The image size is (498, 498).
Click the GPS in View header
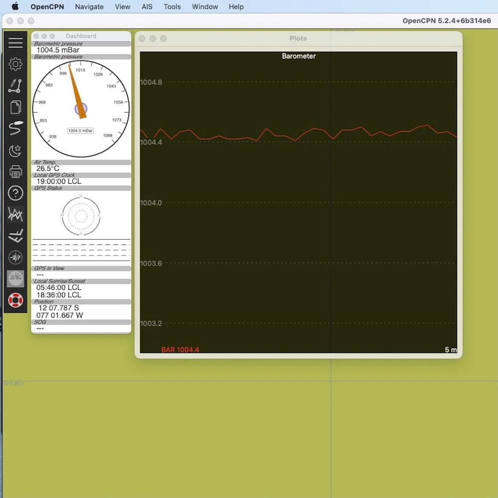81,268
